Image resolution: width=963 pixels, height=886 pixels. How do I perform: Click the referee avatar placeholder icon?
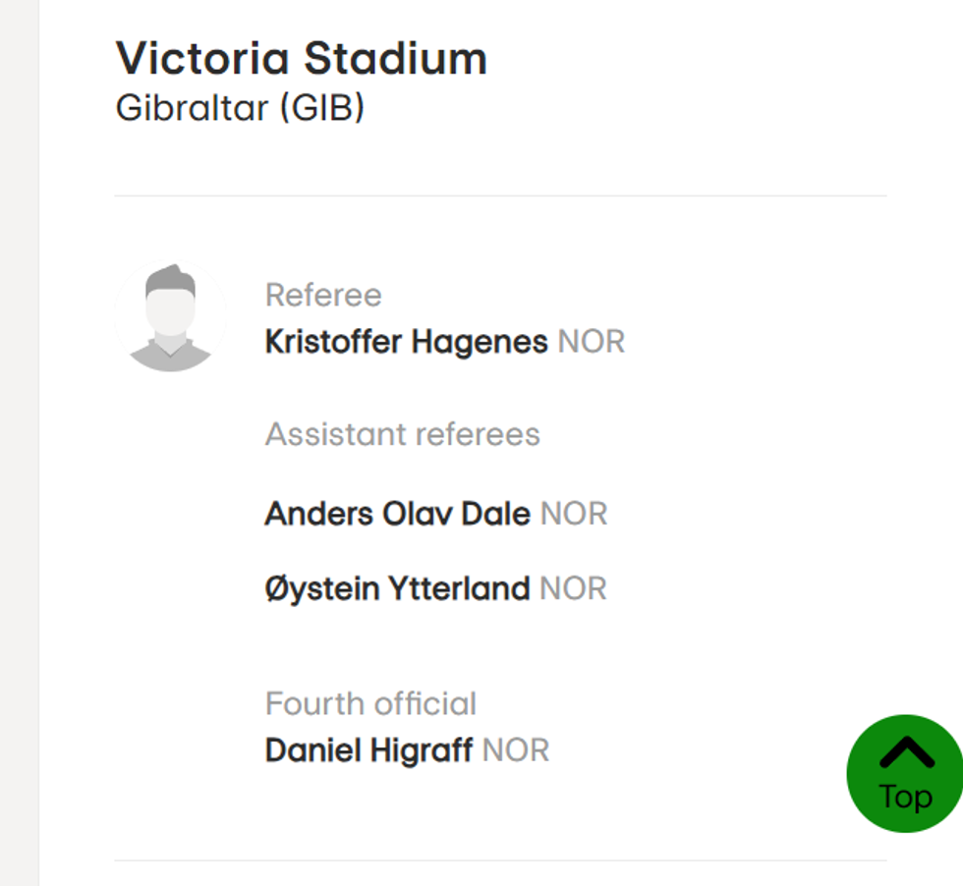[x=170, y=317]
